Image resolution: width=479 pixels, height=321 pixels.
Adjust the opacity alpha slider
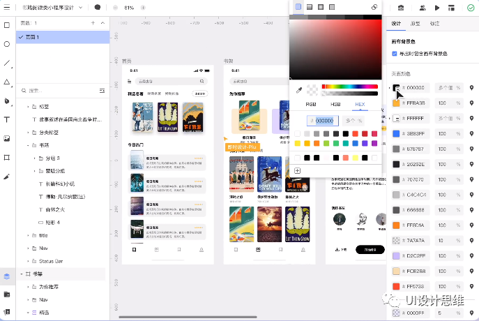[350, 94]
